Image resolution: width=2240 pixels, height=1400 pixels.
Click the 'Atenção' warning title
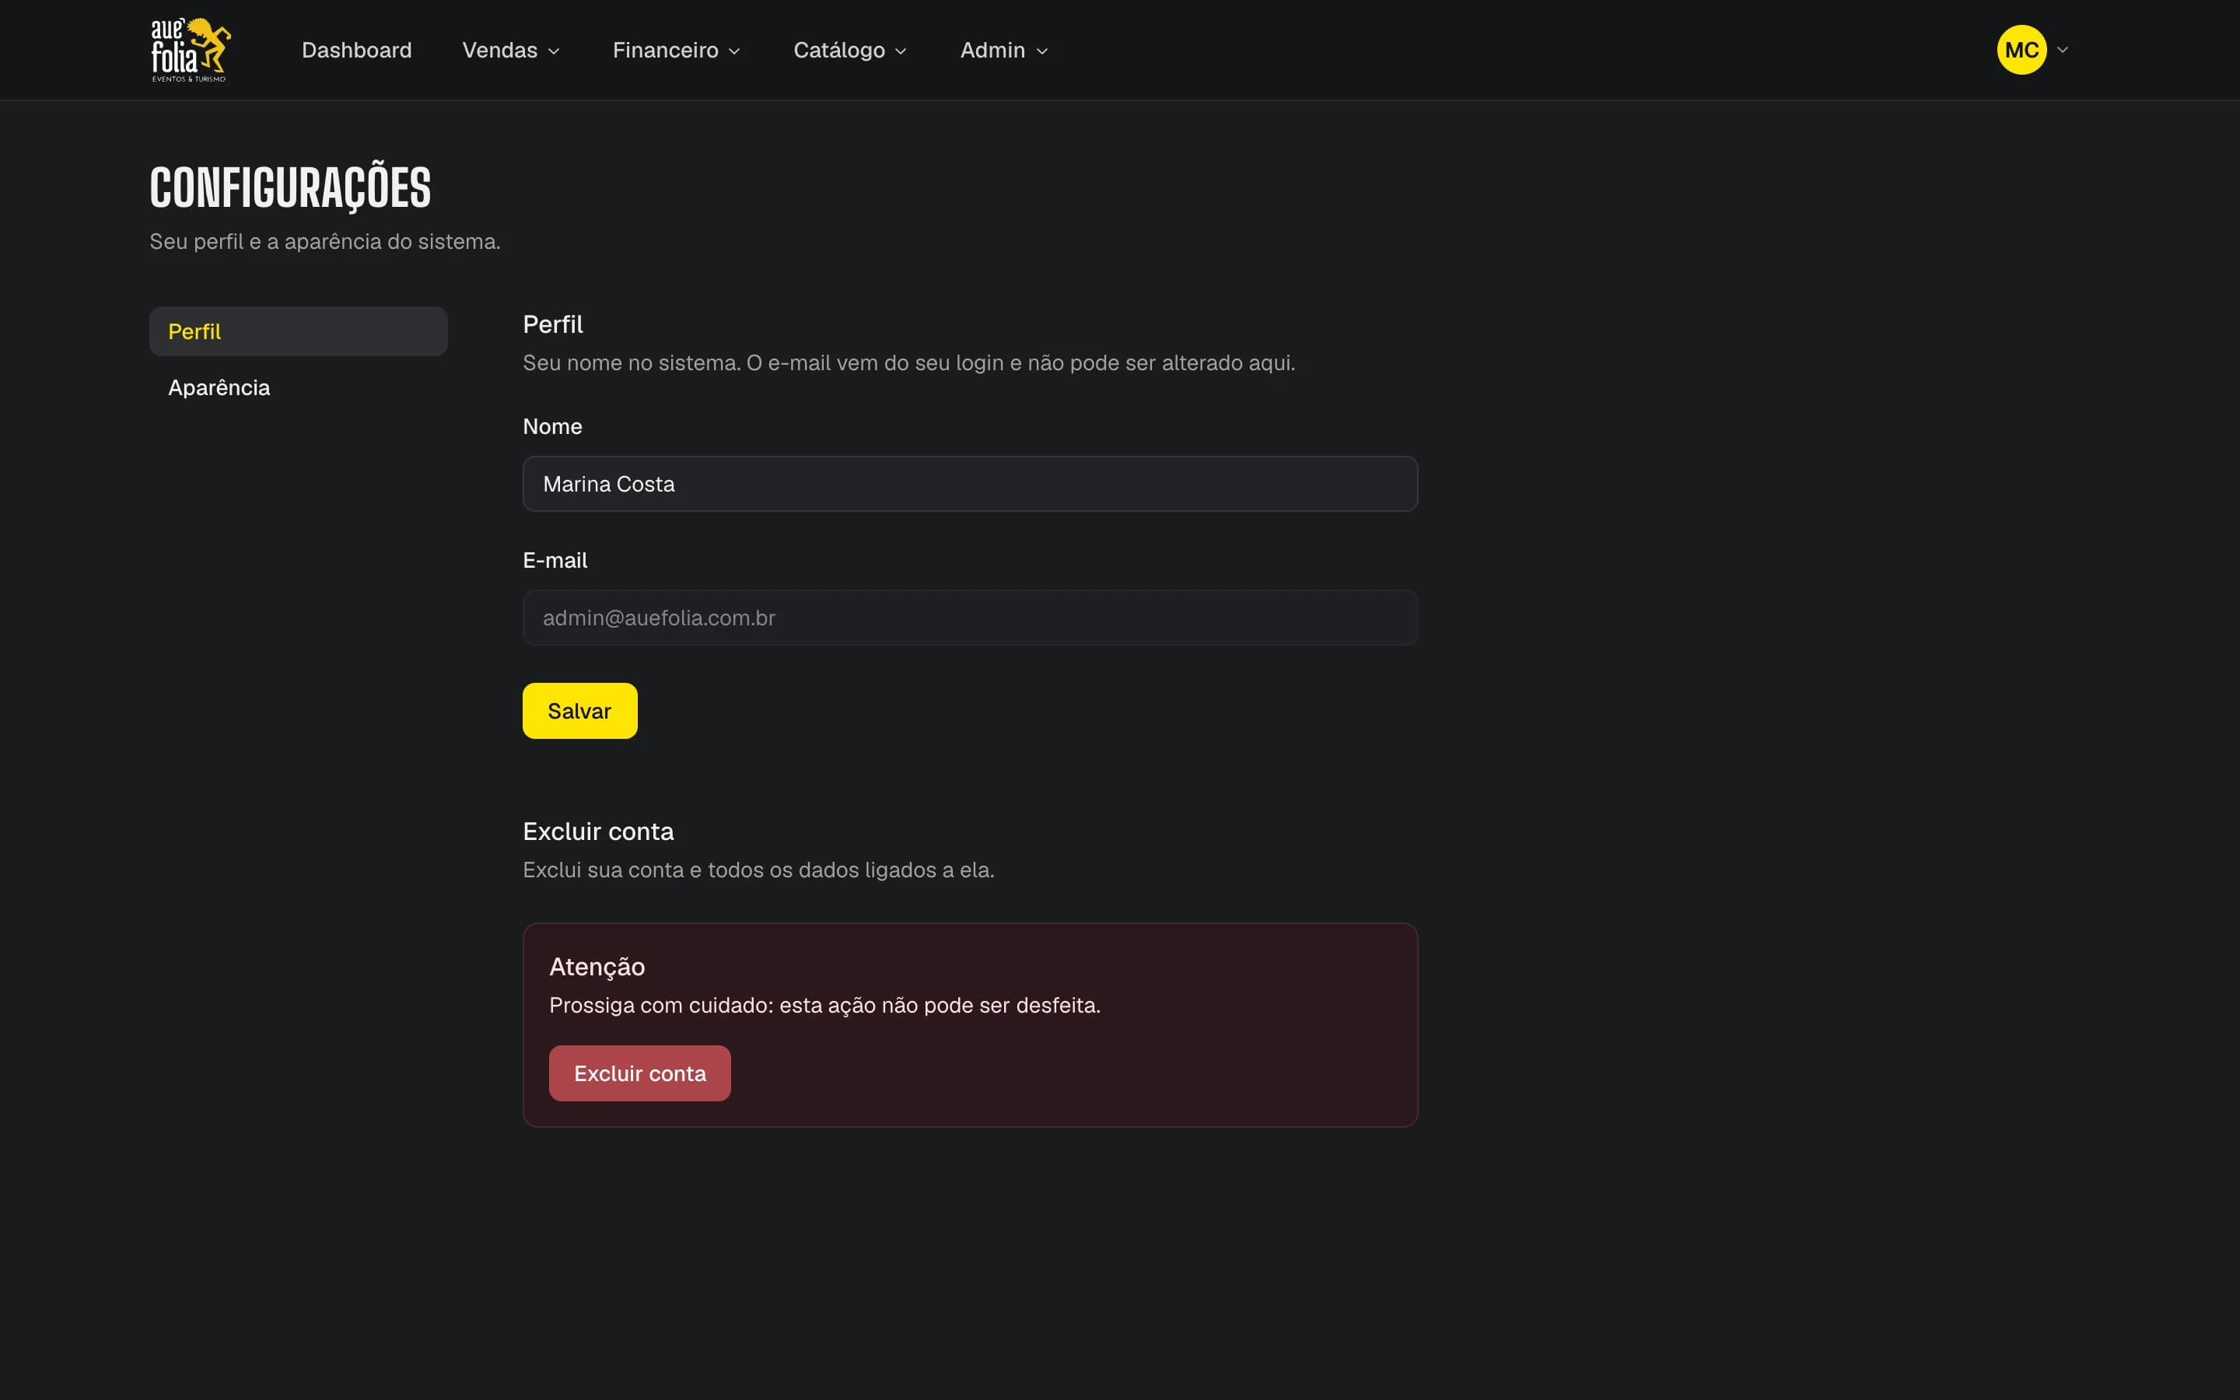[597, 967]
